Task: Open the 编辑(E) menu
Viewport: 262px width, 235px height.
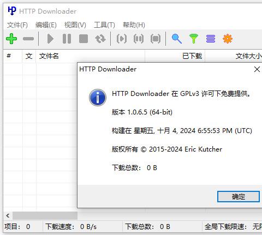Action: [46, 25]
